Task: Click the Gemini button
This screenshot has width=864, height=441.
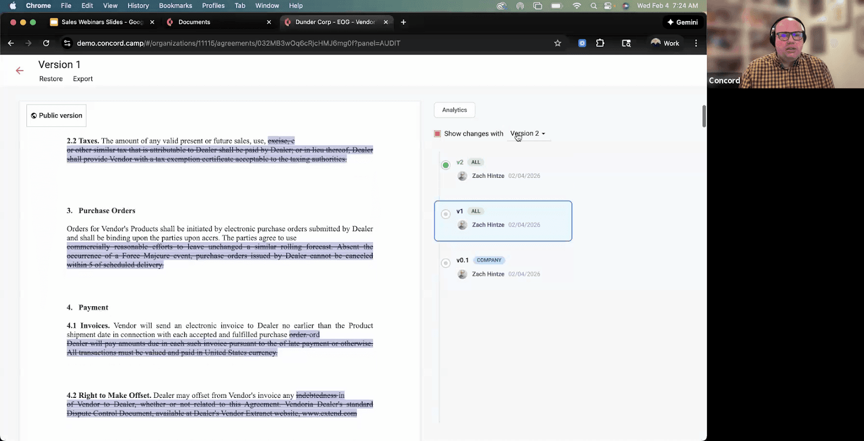Action: (x=683, y=22)
